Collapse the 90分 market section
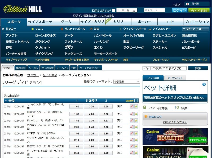Image resolution: width=212 pixels, height=158 pixels. pos(6,100)
